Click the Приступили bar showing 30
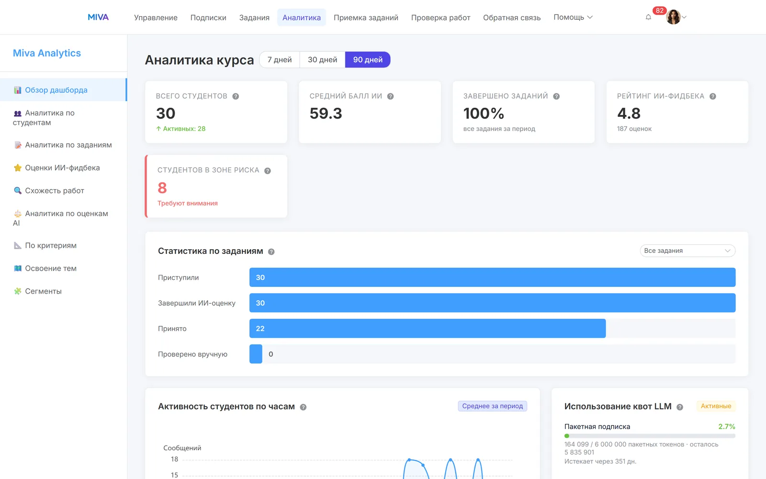Image resolution: width=766 pixels, height=479 pixels. coord(492,277)
